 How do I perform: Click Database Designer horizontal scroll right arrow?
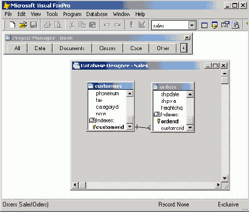coord(218,185)
